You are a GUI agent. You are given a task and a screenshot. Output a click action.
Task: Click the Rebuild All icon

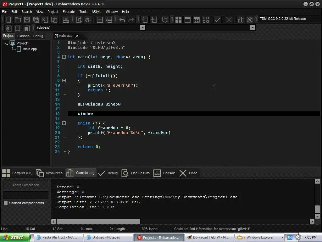coord(206,20)
